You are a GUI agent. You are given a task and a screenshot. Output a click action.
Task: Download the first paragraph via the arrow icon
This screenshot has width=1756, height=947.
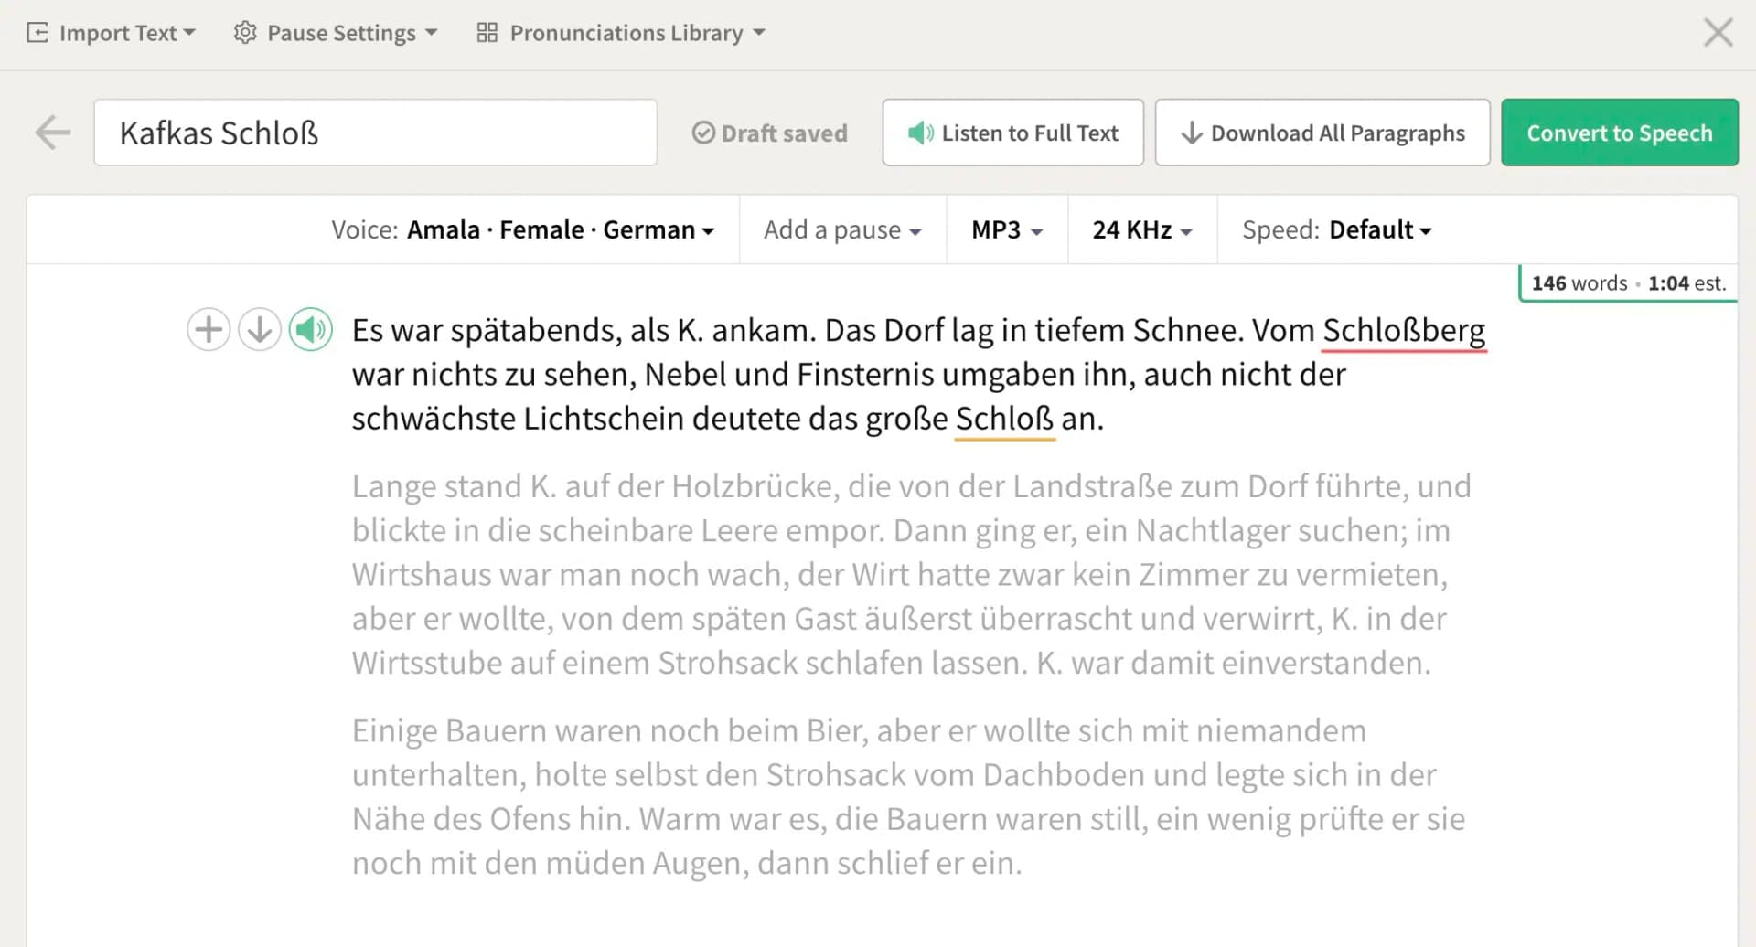(259, 329)
